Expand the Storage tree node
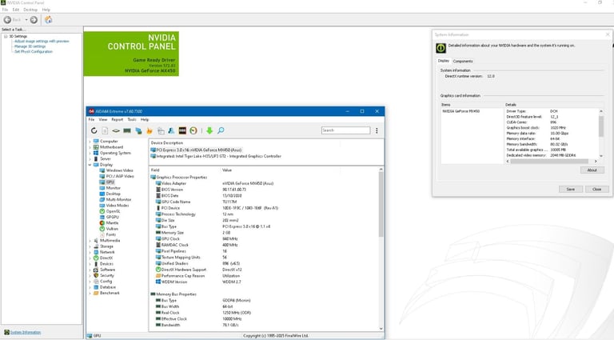This screenshot has height=340, width=614. pyautogui.click(x=90, y=246)
